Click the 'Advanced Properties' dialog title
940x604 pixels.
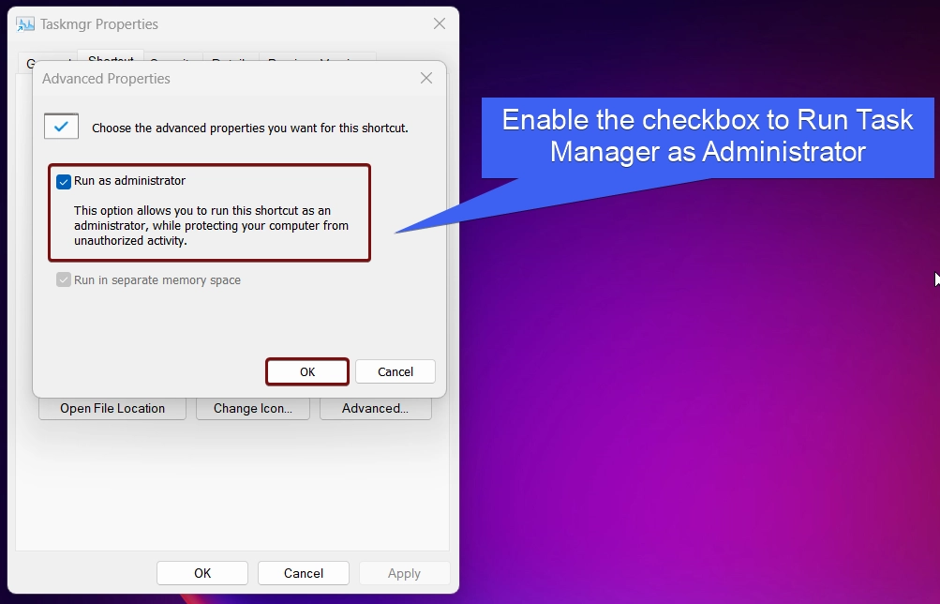point(106,79)
